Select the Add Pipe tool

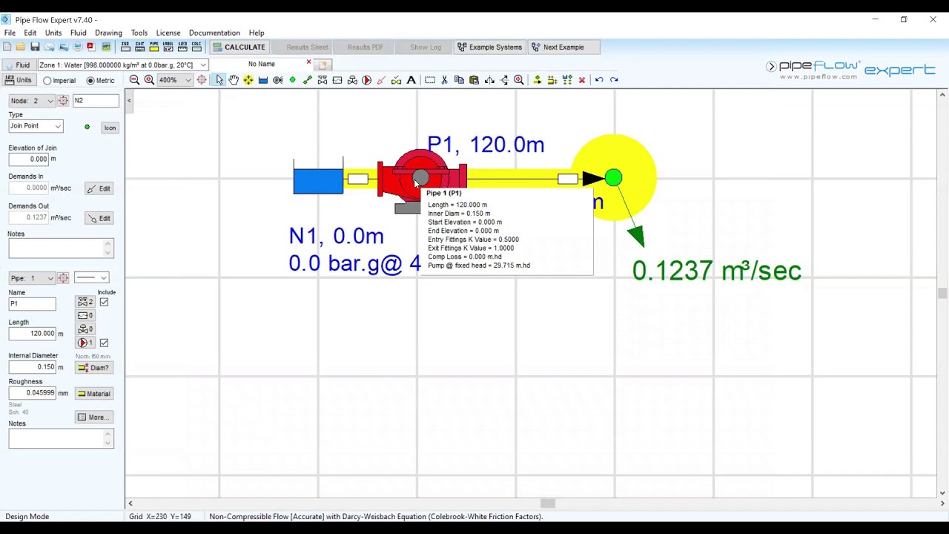308,80
